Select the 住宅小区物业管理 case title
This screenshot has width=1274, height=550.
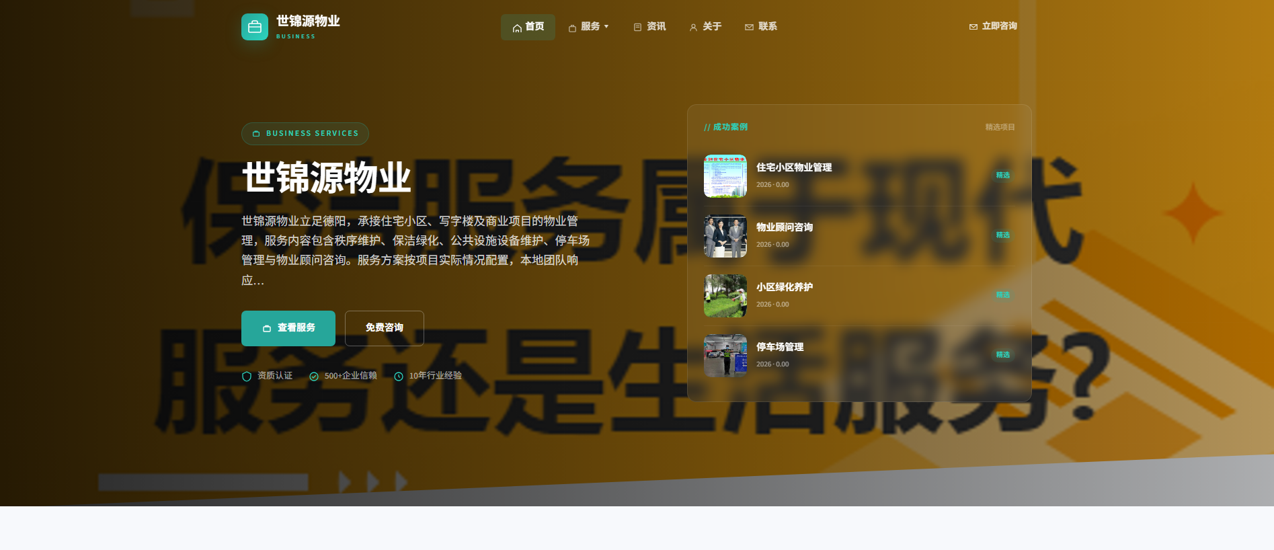[794, 167]
